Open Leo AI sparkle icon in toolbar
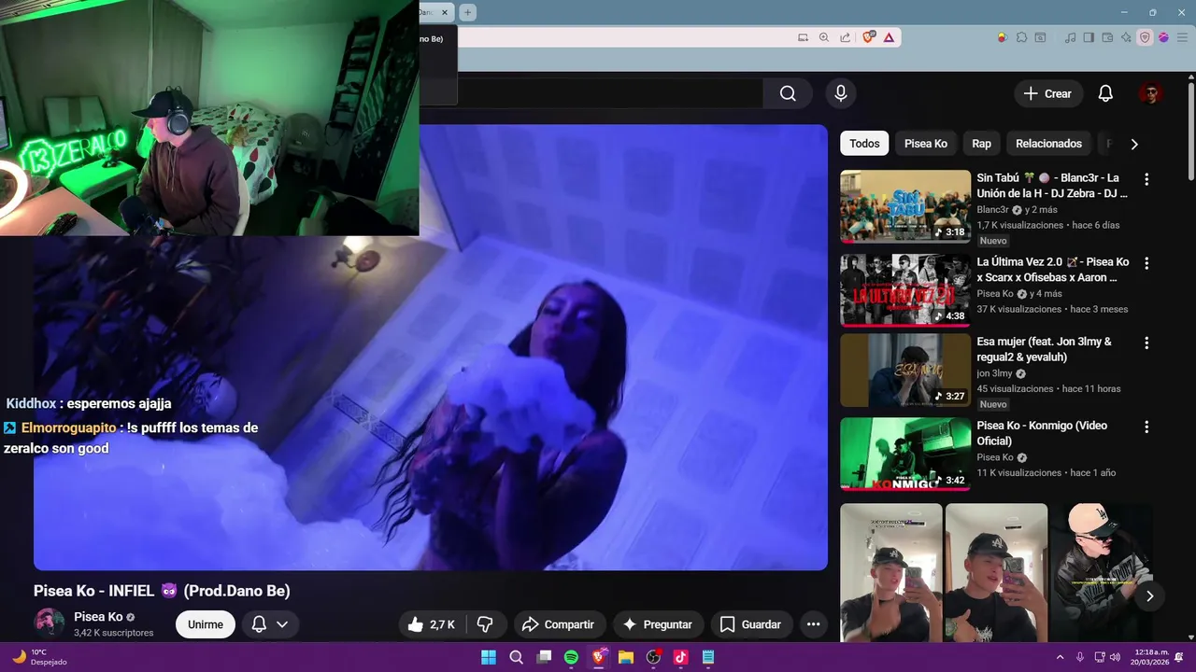The height and width of the screenshot is (672, 1196). [1127, 37]
